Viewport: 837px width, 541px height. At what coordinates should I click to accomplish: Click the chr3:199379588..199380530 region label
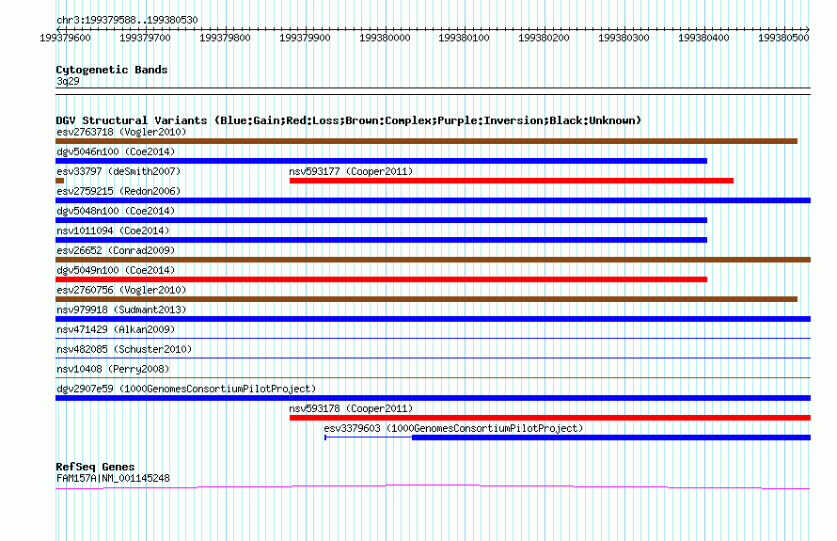coord(127,20)
